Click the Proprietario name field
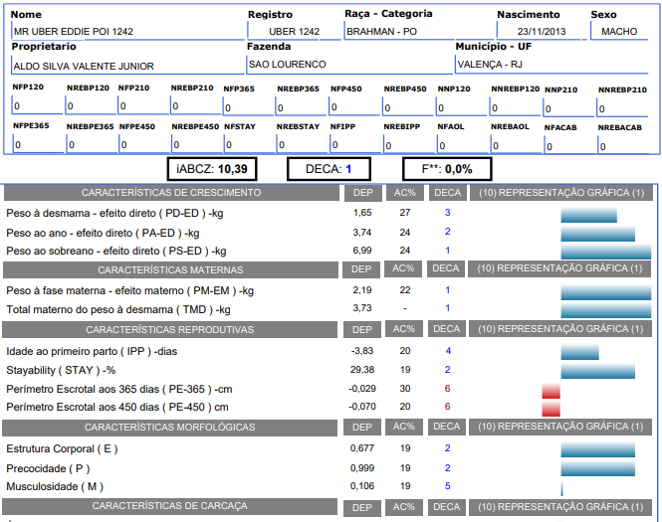This screenshot has height=522, width=662. click(124, 66)
